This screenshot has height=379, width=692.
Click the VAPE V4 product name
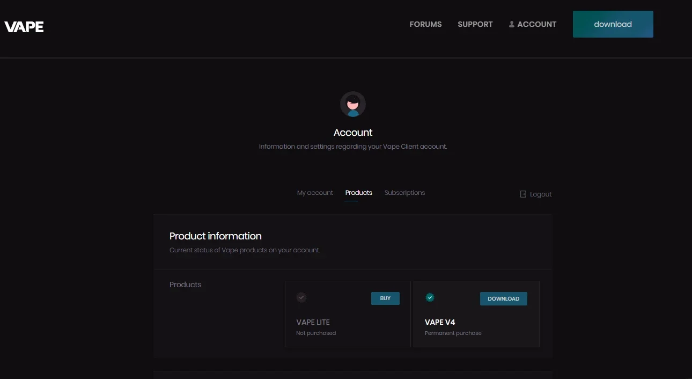pos(440,322)
